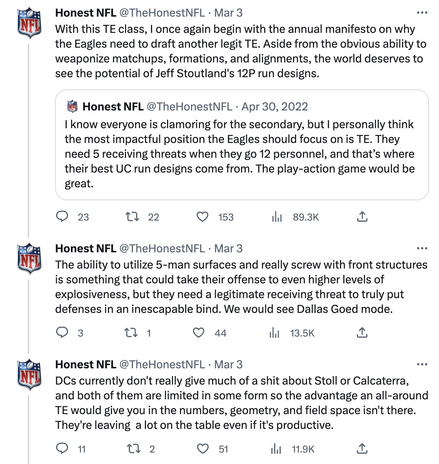Retweet the Dallas Goed mode tweet
The image size is (439, 464).
[x=131, y=332]
